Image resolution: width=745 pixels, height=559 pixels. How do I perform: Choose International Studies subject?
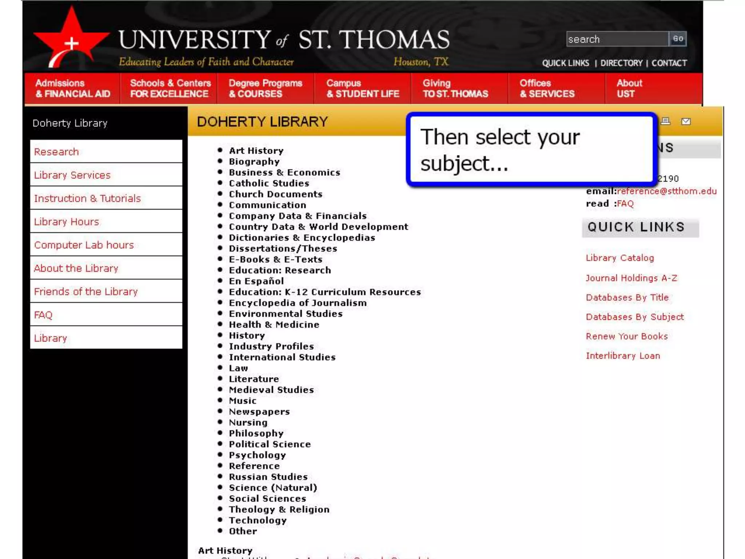click(282, 357)
